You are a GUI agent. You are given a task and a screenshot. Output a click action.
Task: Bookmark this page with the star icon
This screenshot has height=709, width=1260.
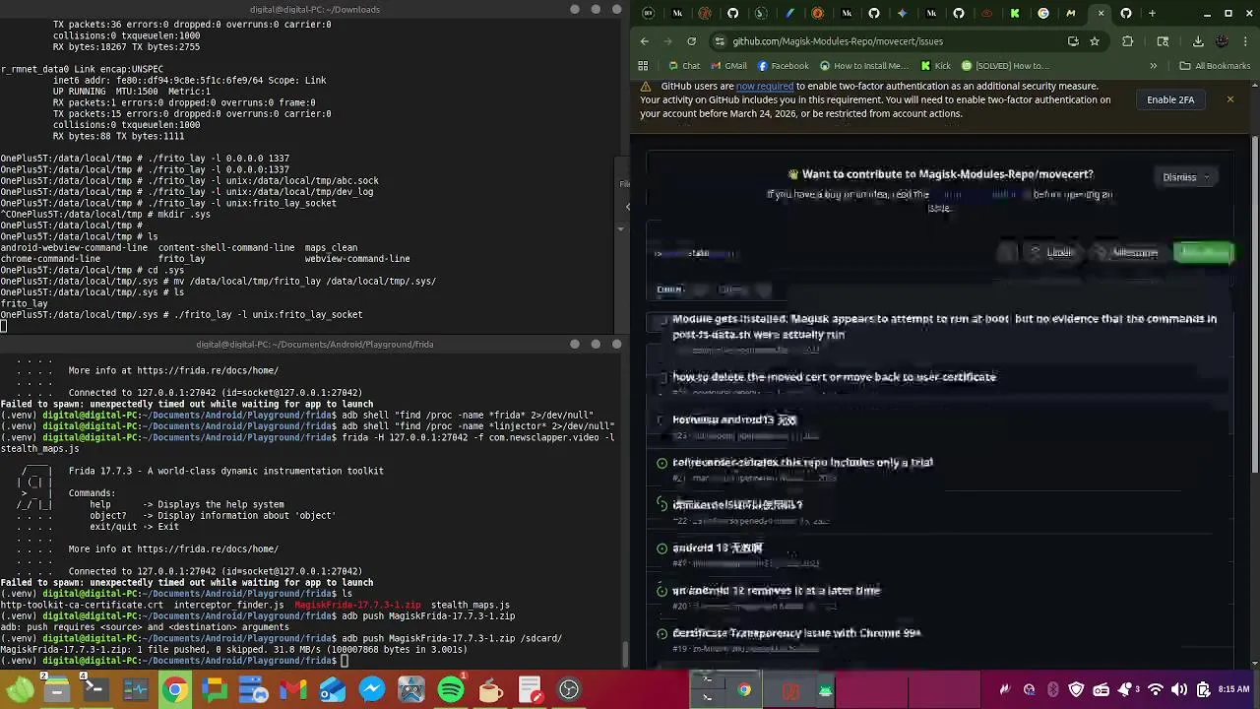1095,41
